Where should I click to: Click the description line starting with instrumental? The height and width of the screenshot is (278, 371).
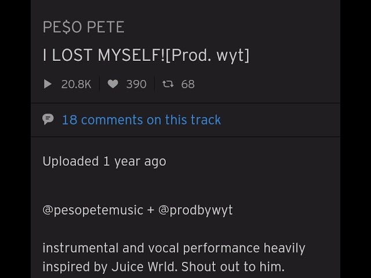173,248
